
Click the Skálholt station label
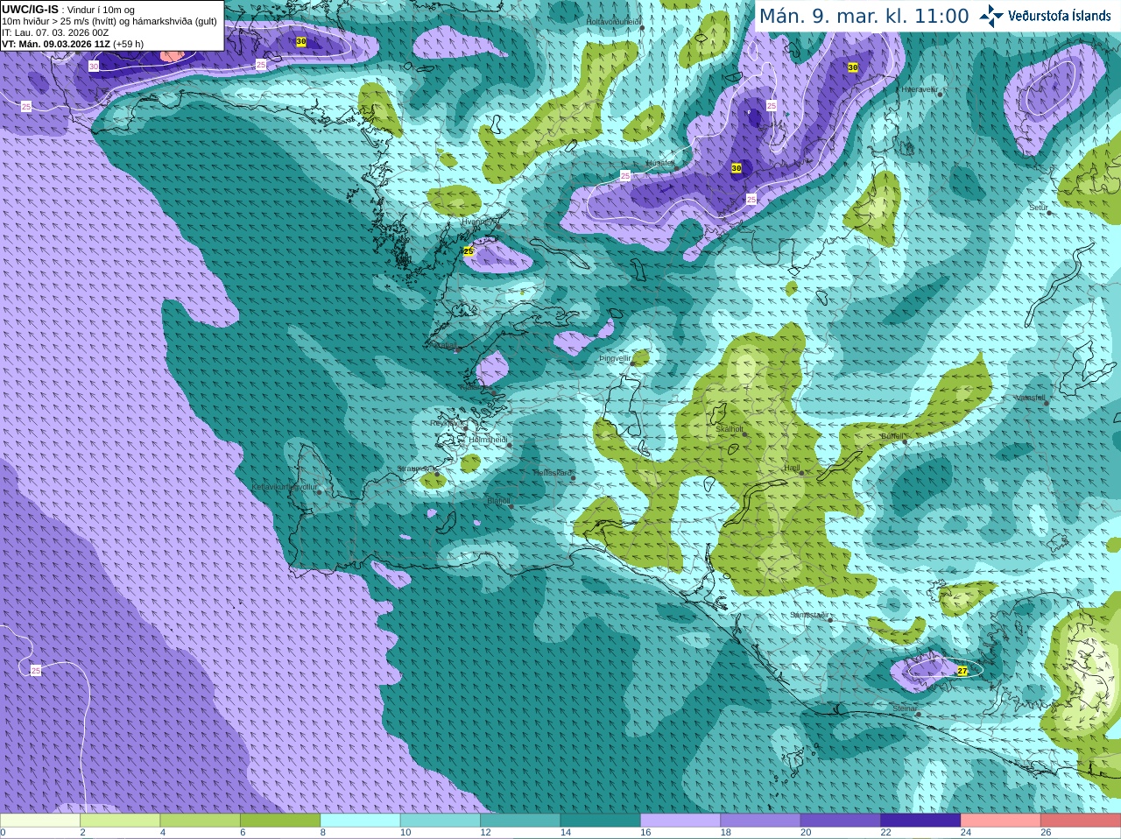click(x=730, y=429)
